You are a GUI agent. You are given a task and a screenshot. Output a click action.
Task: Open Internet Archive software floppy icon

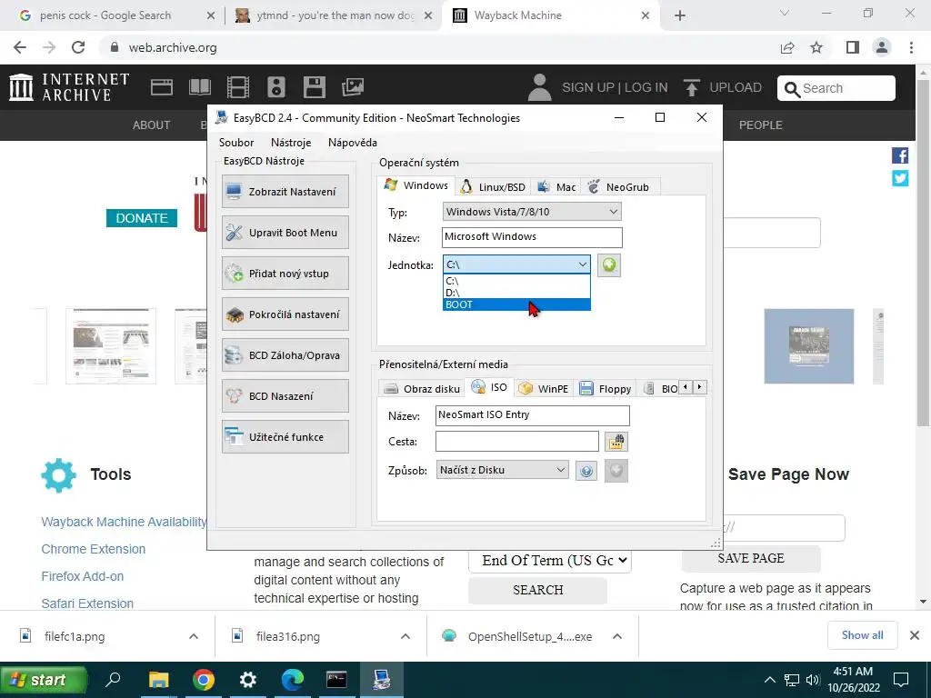(x=315, y=87)
